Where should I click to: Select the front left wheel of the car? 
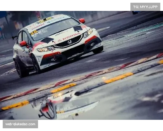click(36, 64)
